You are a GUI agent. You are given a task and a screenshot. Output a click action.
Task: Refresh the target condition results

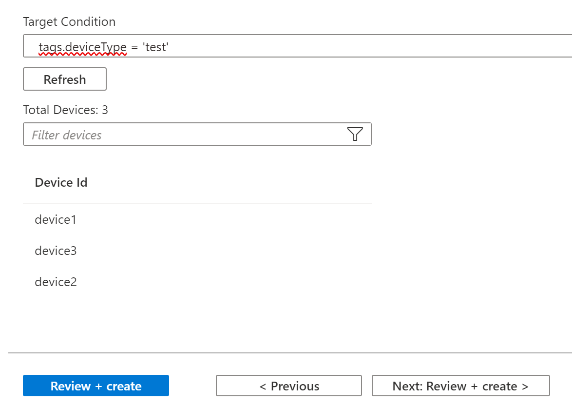[x=64, y=79]
